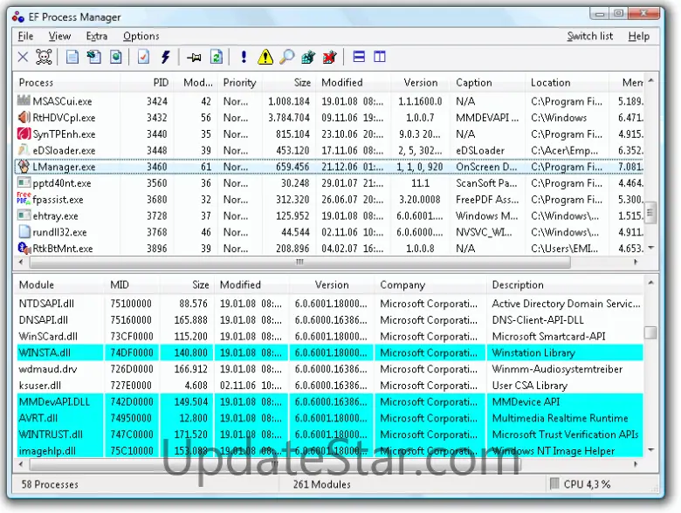Switch to horizontal split layout icon

358,58
